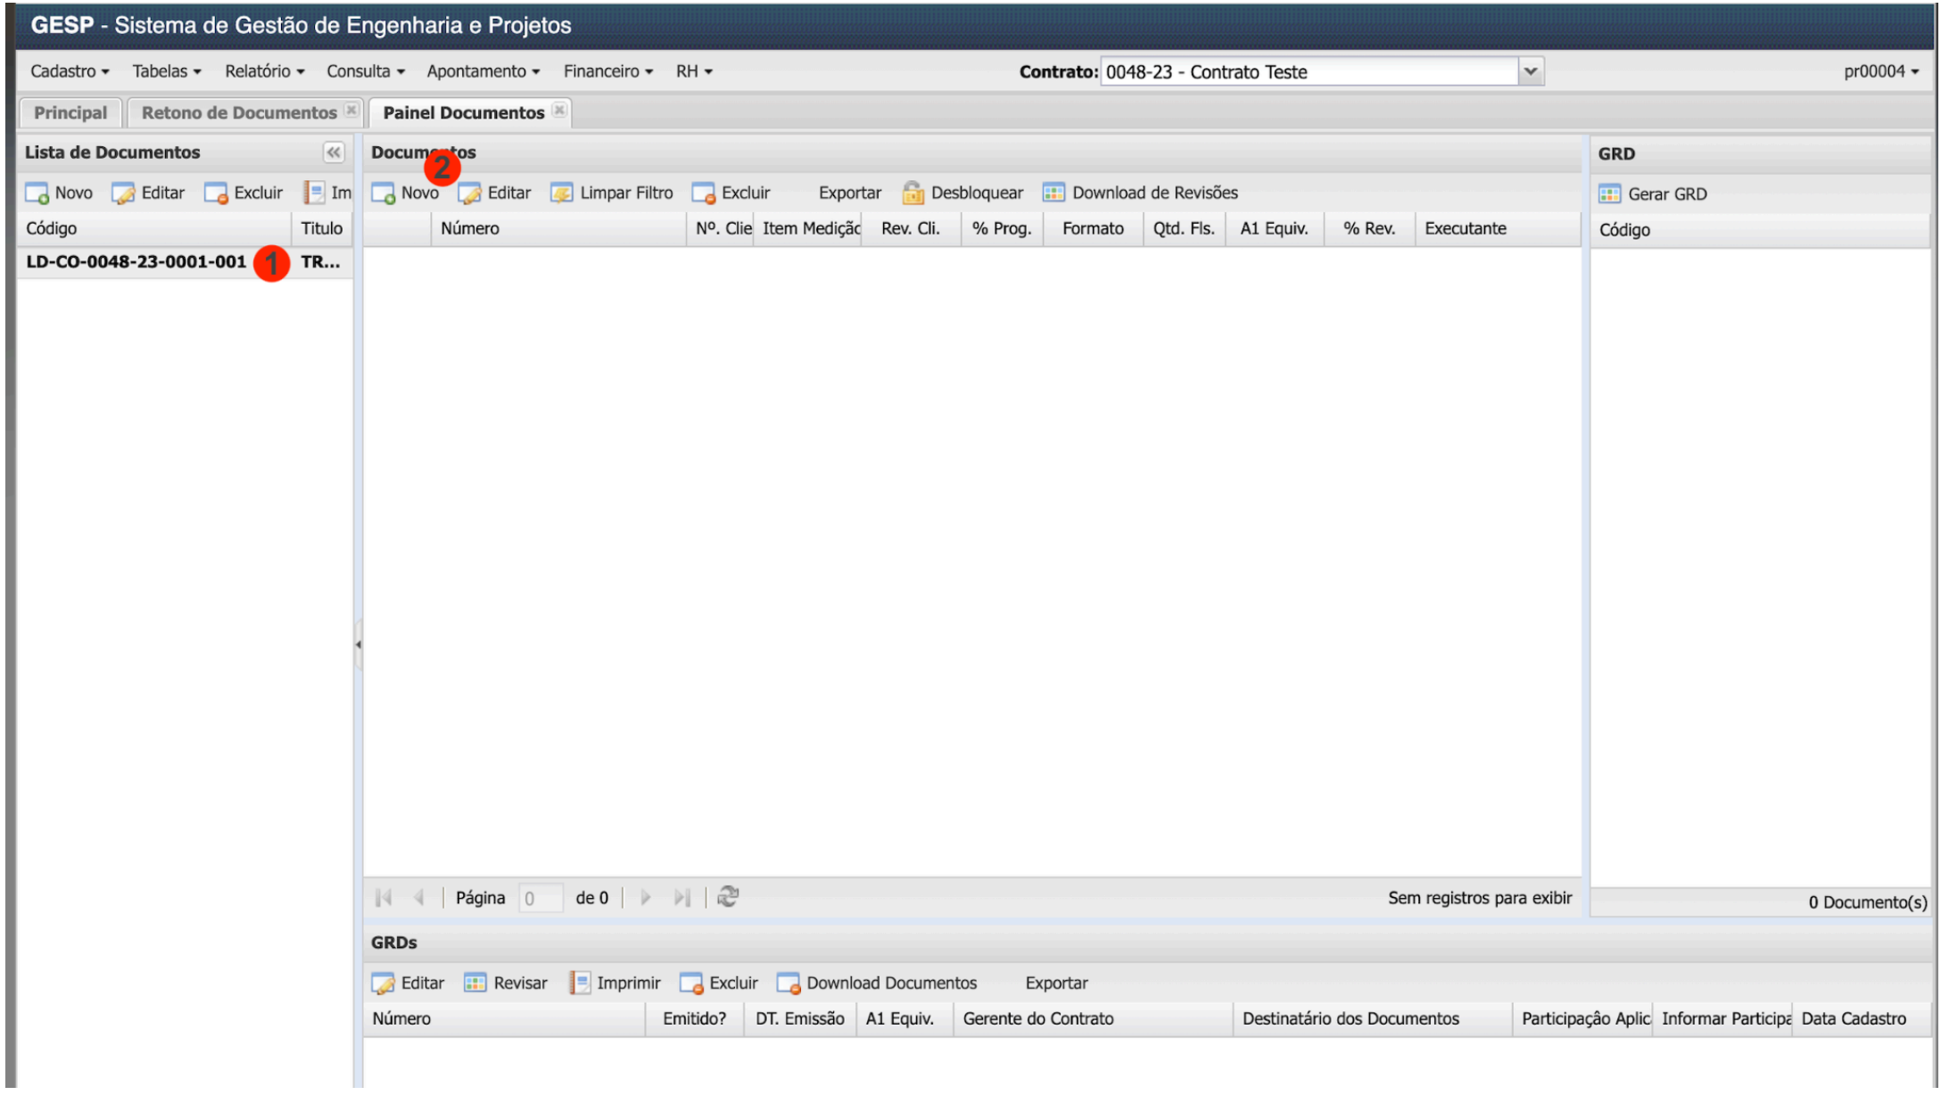Click Download de Revisões icon

1053,193
